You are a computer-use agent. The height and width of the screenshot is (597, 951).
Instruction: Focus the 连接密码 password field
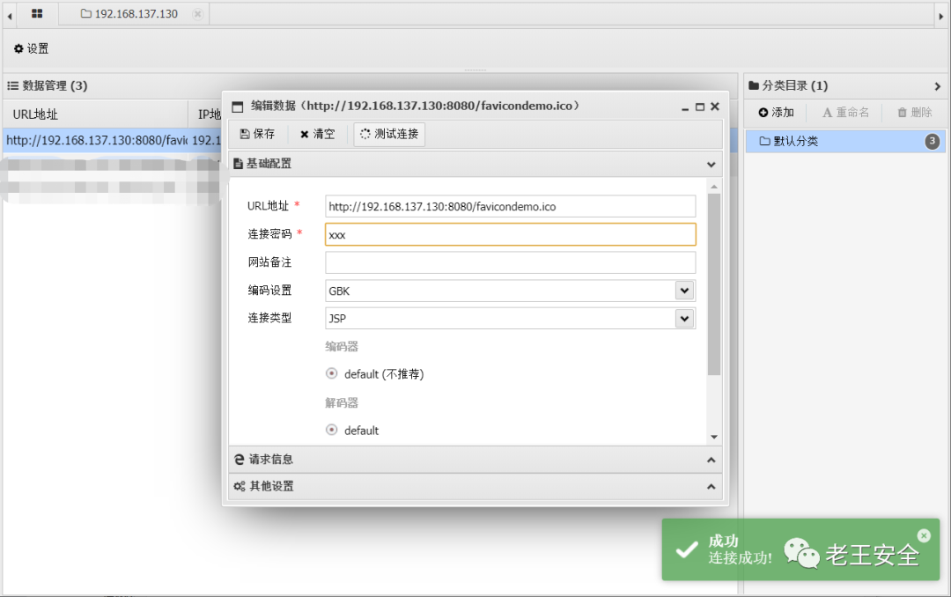(x=510, y=235)
